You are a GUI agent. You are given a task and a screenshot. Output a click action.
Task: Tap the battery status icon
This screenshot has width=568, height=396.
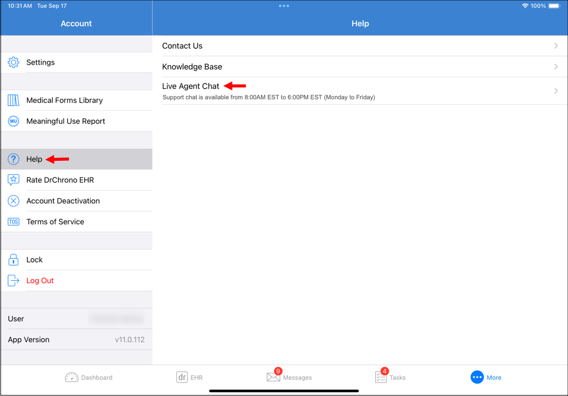[555, 5]
